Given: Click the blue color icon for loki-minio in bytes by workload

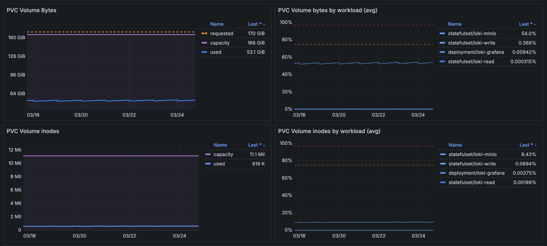Looking at the screenshot, I should point(442,33).
